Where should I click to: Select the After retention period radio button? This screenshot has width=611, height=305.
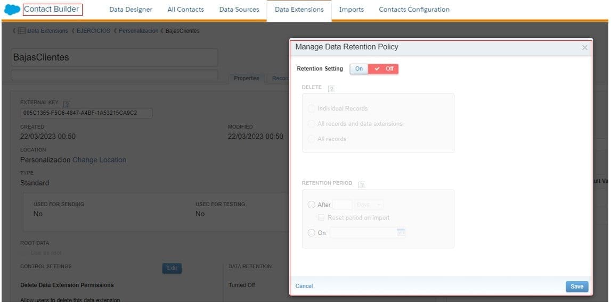coord(312,205)
